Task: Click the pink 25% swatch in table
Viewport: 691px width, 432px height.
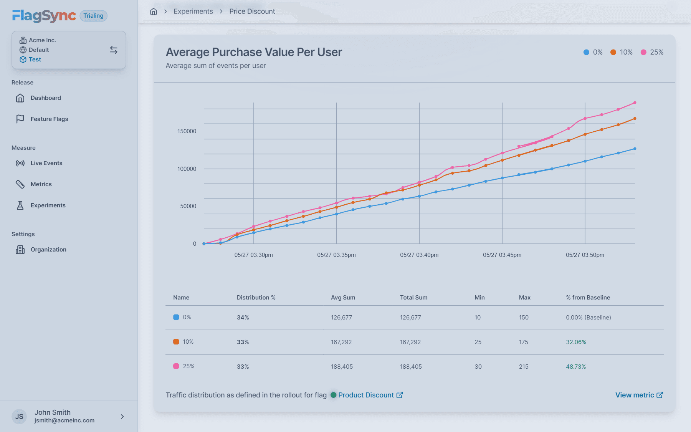Action: (x=176, y=366)
